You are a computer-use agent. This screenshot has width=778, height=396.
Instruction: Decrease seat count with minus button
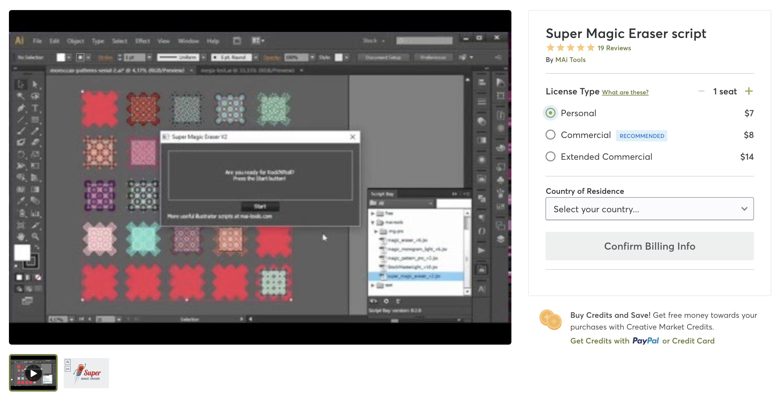(x=701, y=91)
